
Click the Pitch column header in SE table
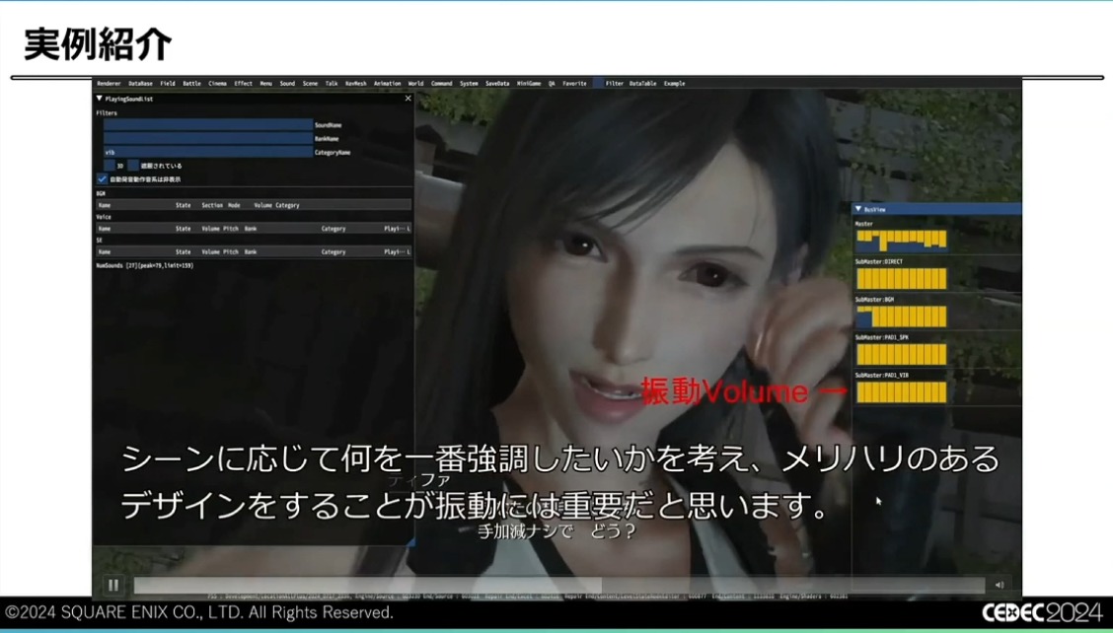click(x=231, y=252)
